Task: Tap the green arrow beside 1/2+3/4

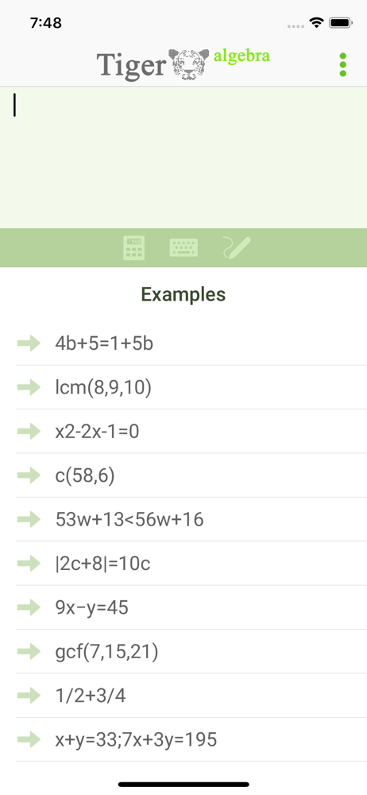Action: (x=29, y=696)
